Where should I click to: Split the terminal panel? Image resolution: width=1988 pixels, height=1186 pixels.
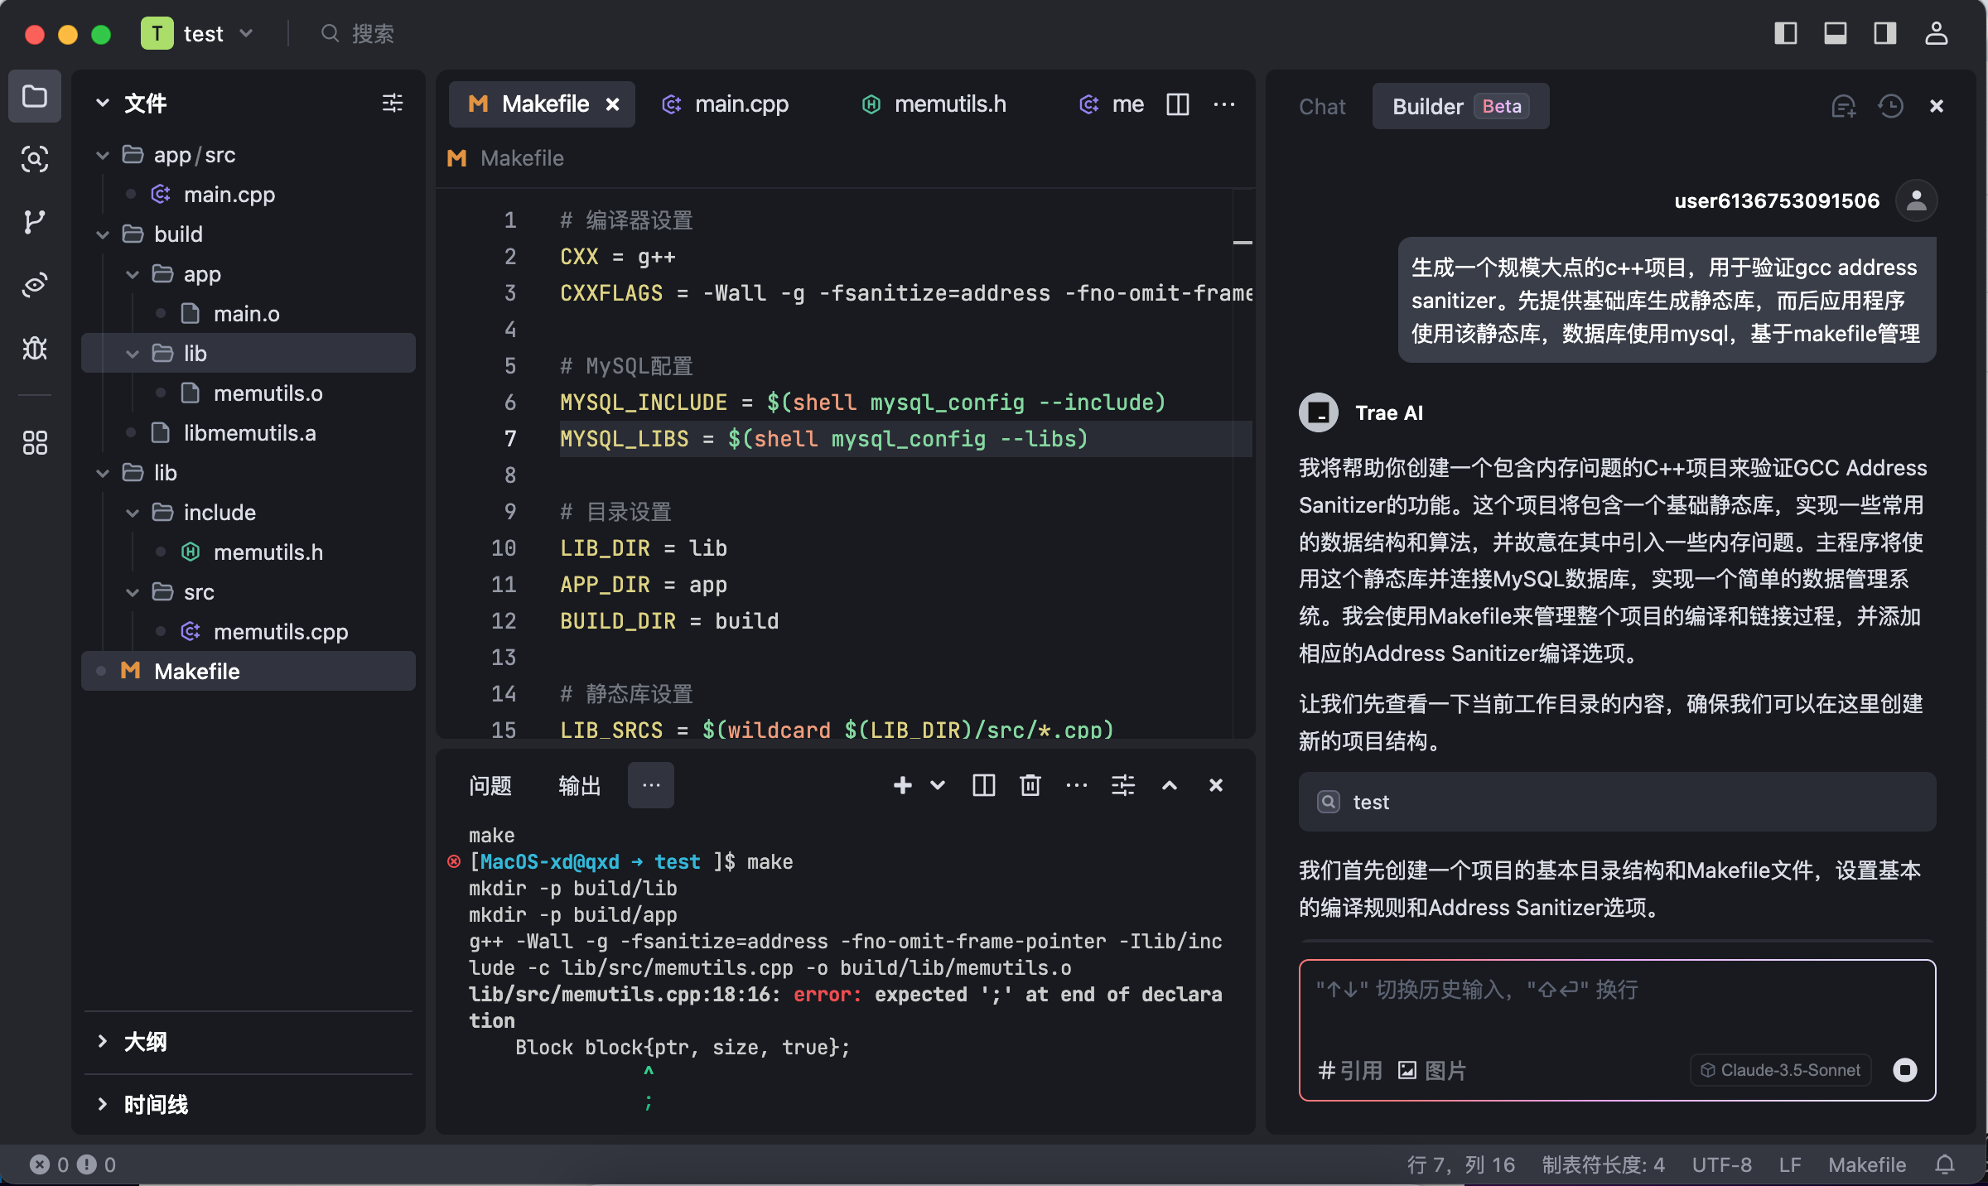(984, 785)
